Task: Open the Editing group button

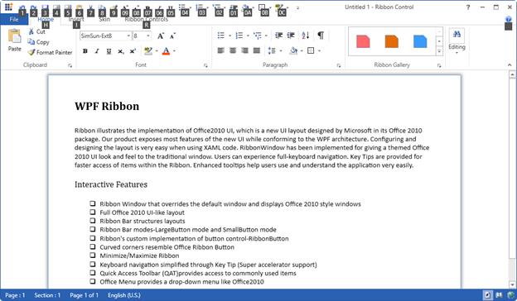Action: coord(457,41)
